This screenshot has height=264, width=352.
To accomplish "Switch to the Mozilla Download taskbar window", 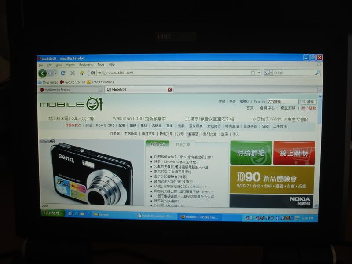I will click(x=156, y=216).
